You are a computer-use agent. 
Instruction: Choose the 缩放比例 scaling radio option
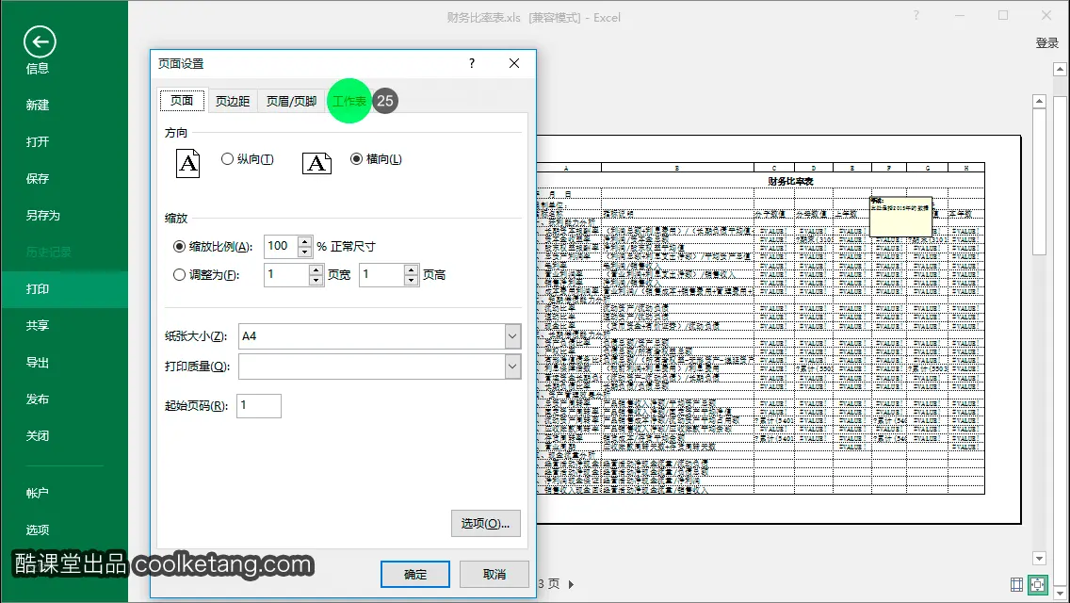(x=180, y=247)
